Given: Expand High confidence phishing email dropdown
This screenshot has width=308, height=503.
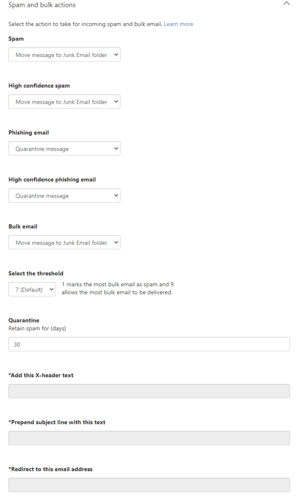Looking at the screenshot, I should (x=64, y=196).
